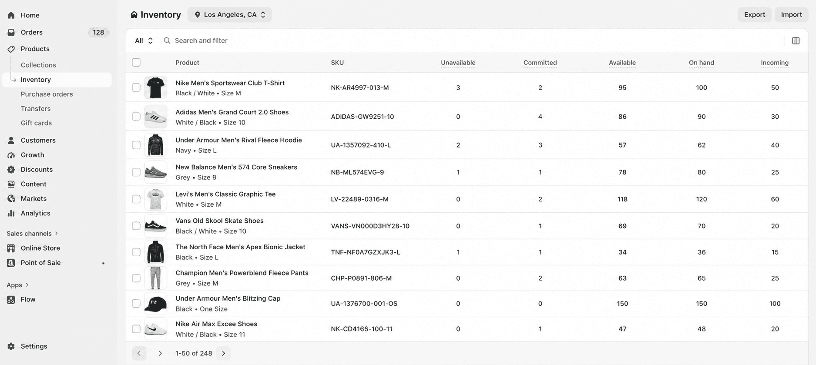Sort by the Available column header
Screen dimensions: 816x365
(622, 63)
